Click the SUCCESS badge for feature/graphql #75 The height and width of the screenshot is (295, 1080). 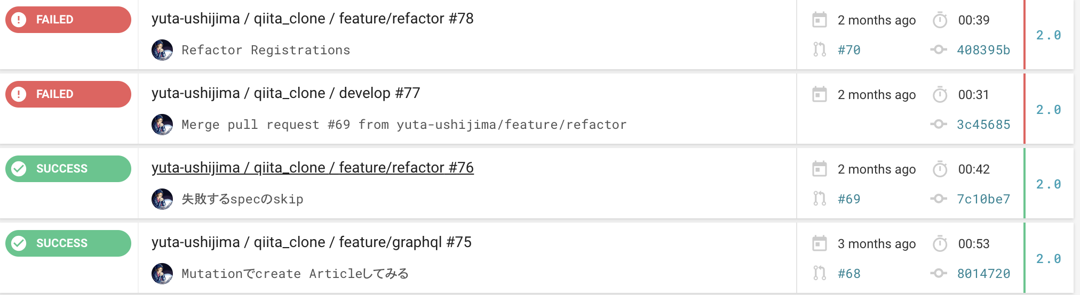(68, 243)
